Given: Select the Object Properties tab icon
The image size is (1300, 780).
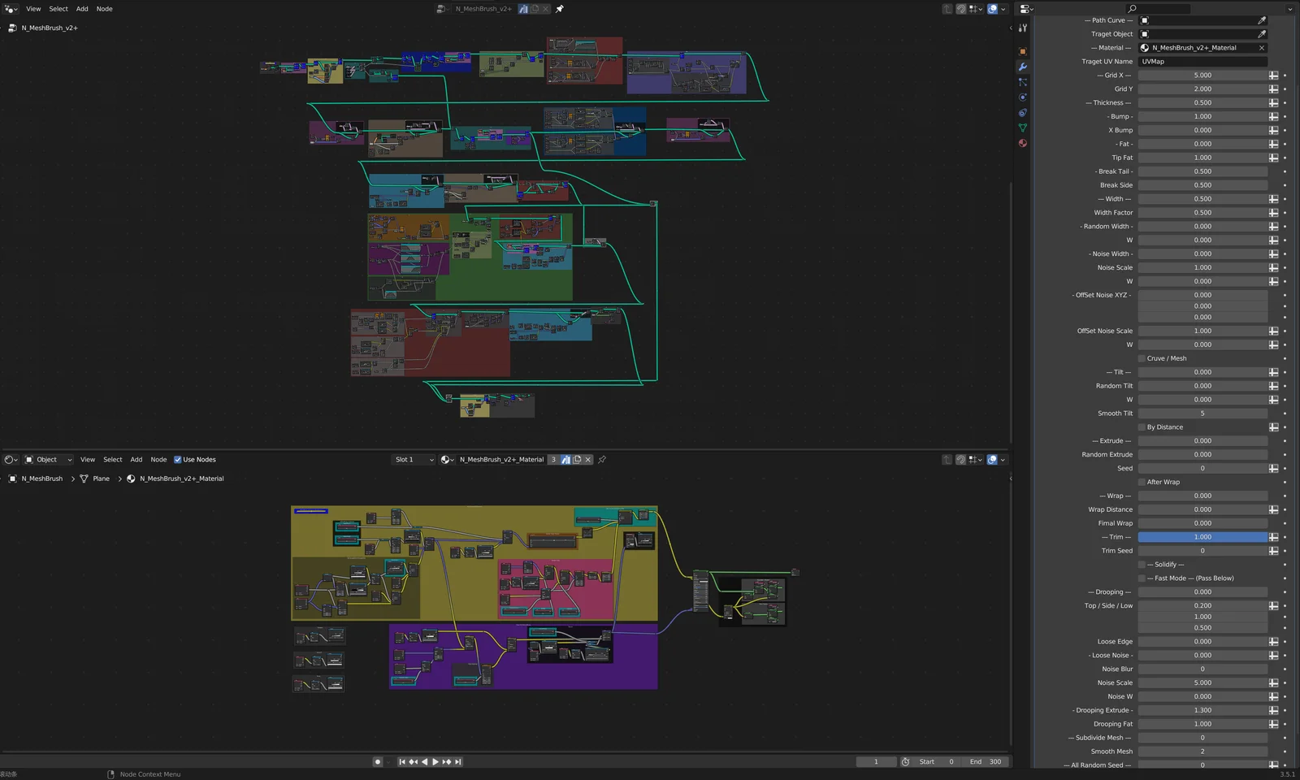Looking at the screenshot, I should (x=1023, y=50).
